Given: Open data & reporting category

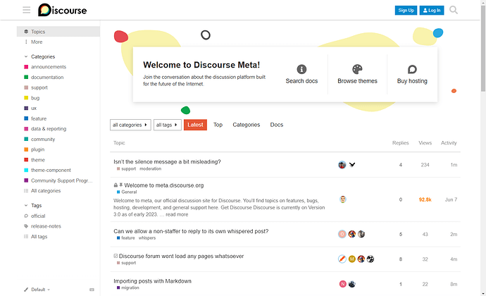Looking at the screenshot, I should click(49, 129).
